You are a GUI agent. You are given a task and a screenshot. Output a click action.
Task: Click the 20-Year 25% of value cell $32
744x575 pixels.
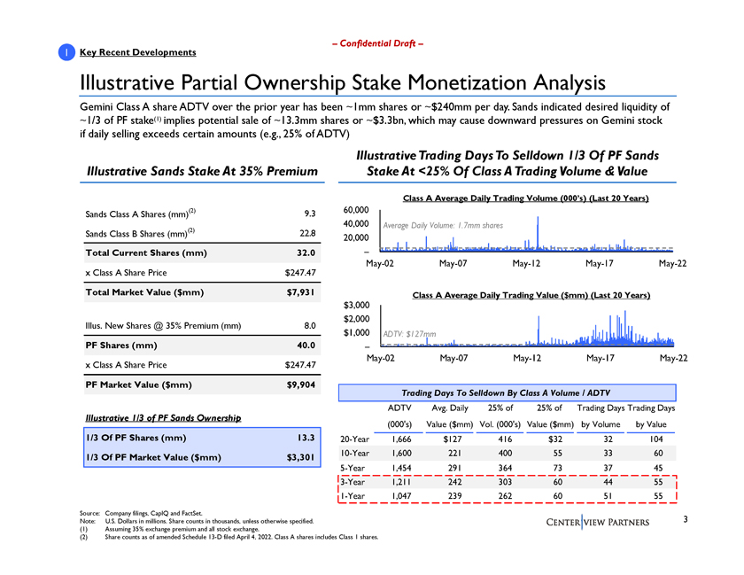555,439
